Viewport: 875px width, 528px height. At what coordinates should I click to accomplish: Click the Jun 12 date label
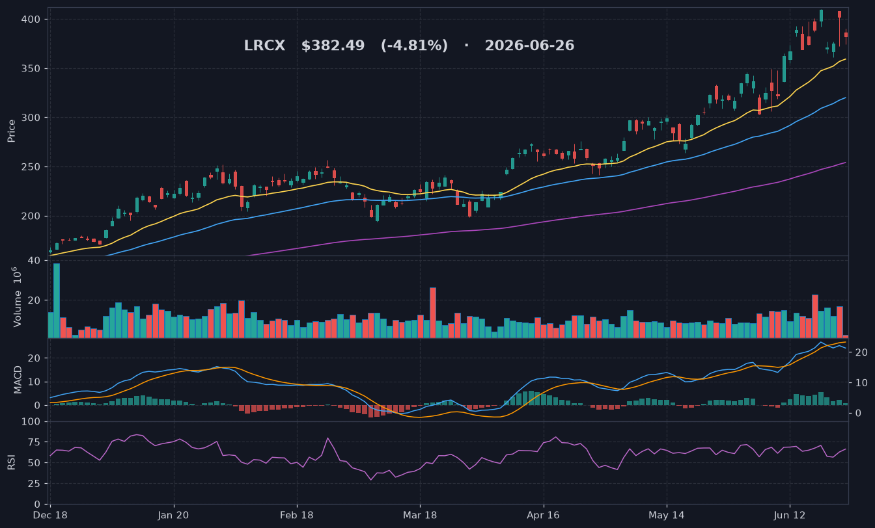(x=790, y=515)
